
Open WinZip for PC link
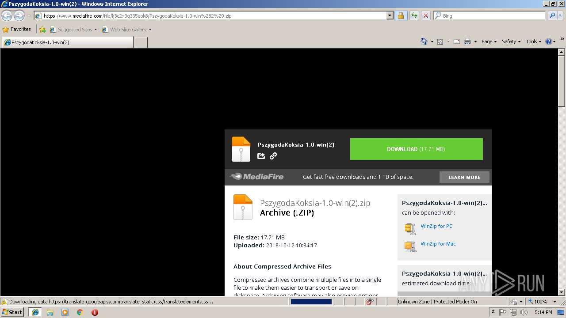coord(436,226)
